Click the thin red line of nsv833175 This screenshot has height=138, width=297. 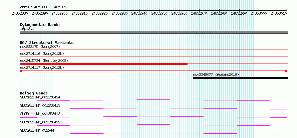(154, 50)
